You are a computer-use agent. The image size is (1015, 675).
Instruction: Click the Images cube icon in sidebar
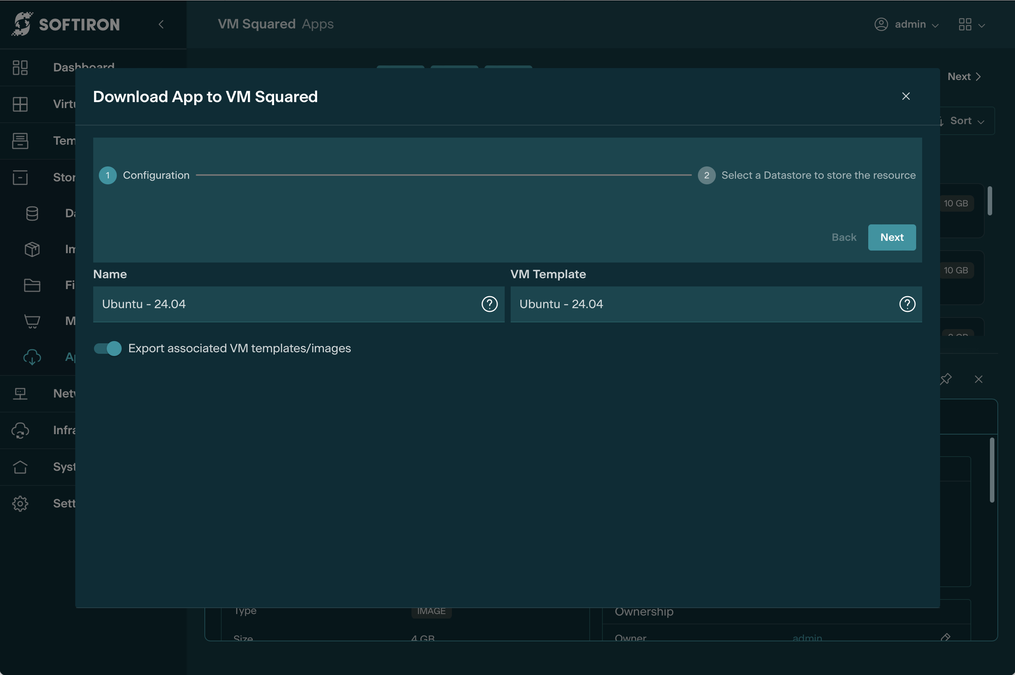pyautogui.click(x=32, y=249)
